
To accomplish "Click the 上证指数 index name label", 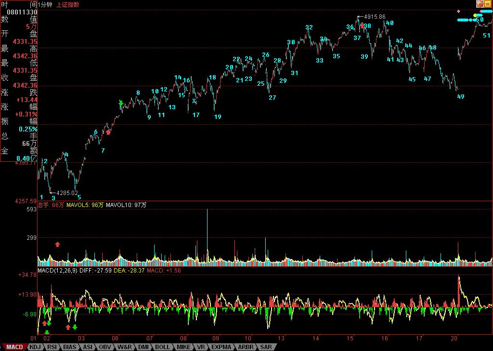I will pyautogui.click(x=68, y=4).
